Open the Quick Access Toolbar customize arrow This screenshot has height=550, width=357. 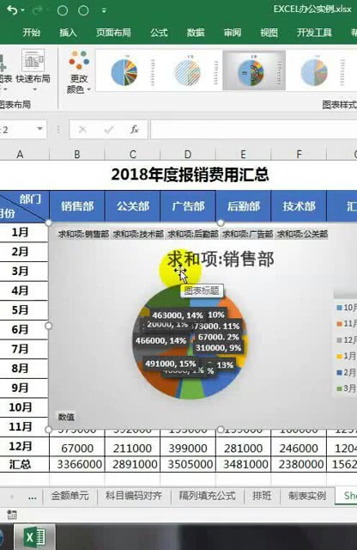(104, 11)
